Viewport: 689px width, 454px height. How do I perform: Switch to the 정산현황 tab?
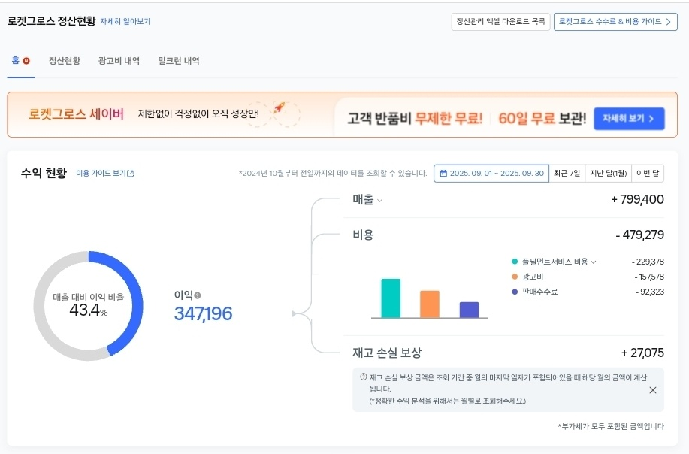pyautogui.click(x=65, y=61)
